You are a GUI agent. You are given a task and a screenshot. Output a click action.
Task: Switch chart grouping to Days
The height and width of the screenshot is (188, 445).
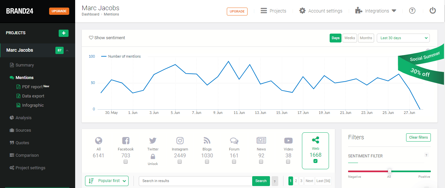click(336, 38)
